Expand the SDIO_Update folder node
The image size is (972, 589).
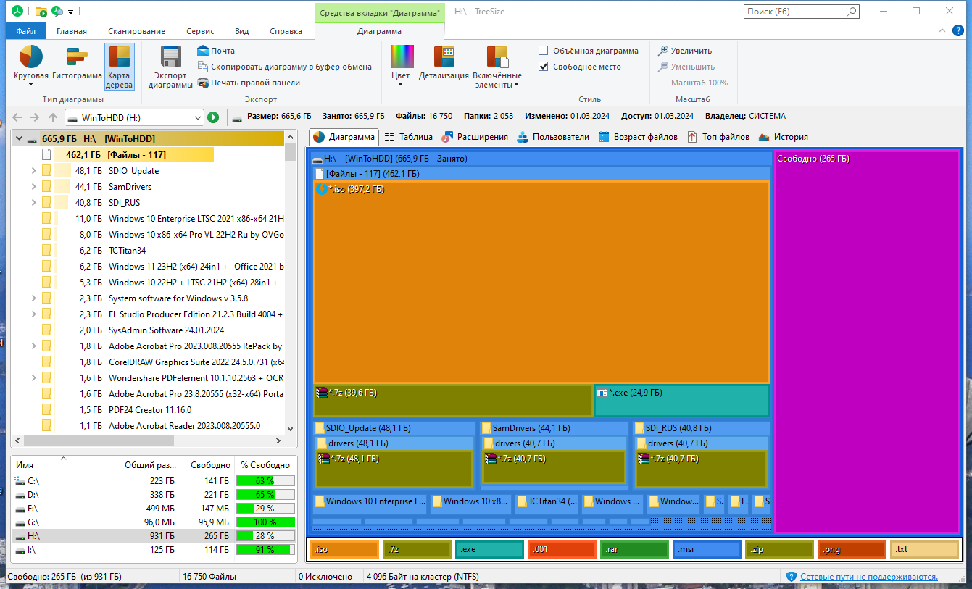coord(33,171)
